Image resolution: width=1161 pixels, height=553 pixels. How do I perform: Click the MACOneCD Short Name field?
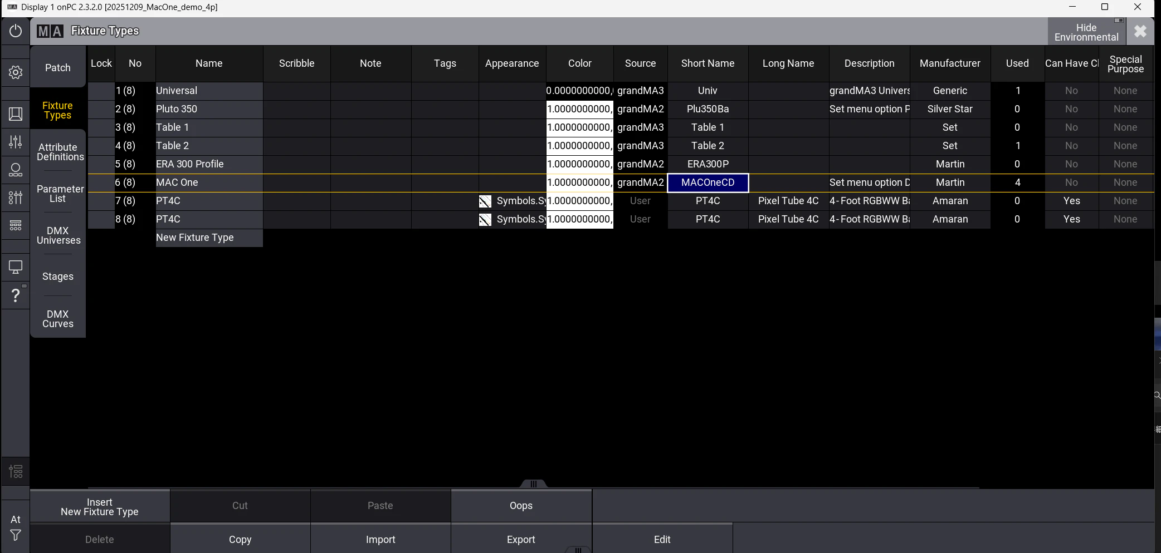(708, 182)
